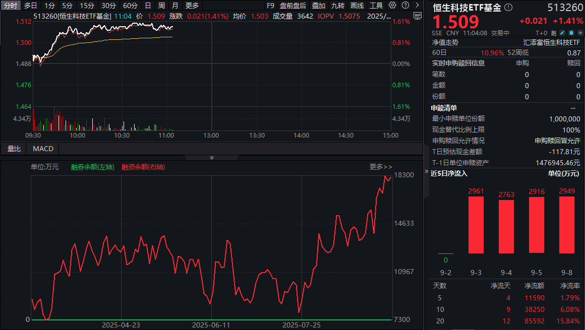Screen dimensions: 585x330
Task: Click the 9-8 bar in the net inflow chart
Action: pos(567,224)
